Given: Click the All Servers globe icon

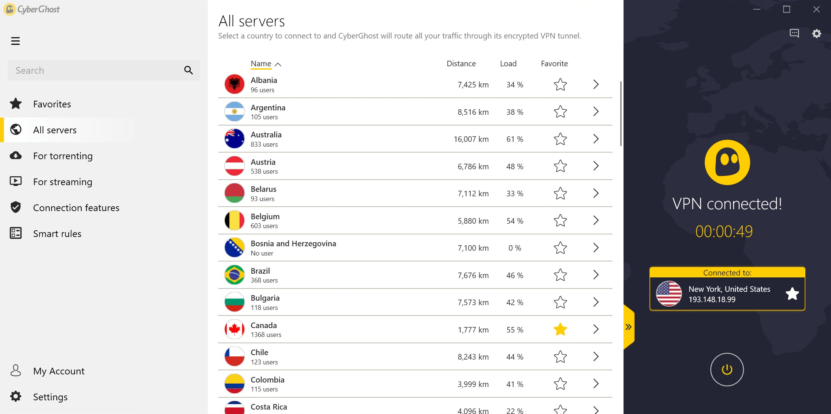Looking at the screenshot, I should click(x=16, y=130).
